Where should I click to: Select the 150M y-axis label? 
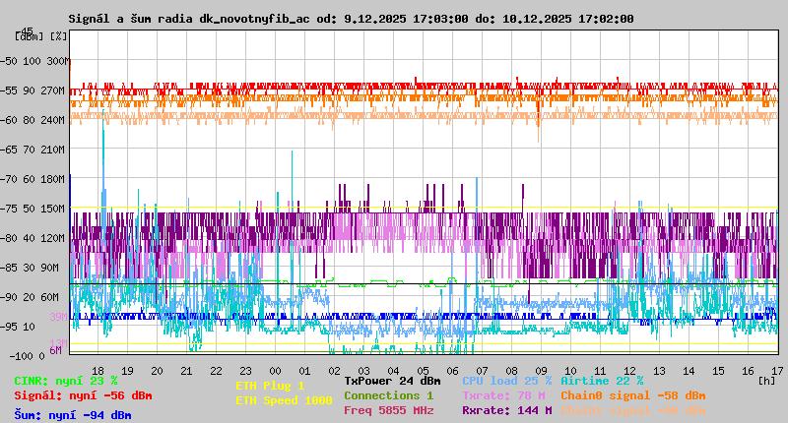[x=53, y=209]
